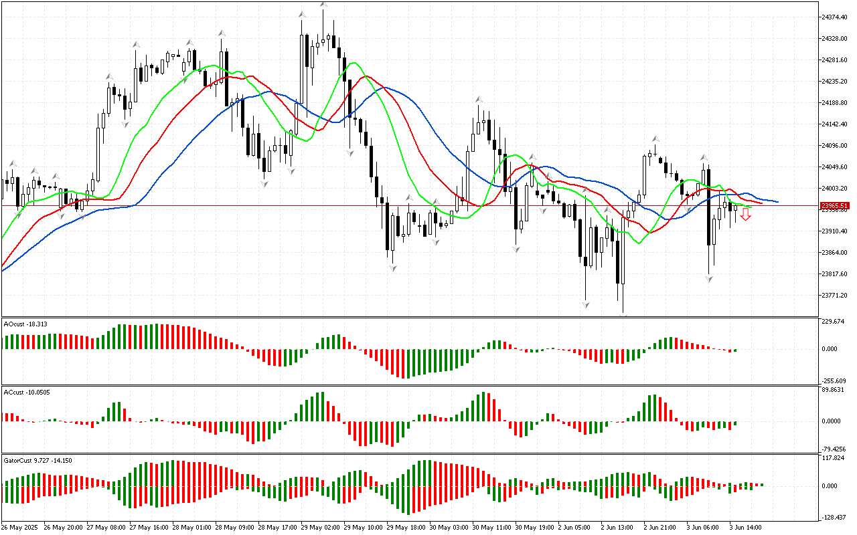Select the up fractal above the 2 Jun 21:00 peak
This screenshot has width=857, height=535.
tap(653, 138)
